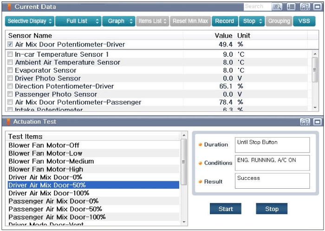325x231 pixels.
Task: Click the 78.4 Passenger potentiometer value
Action: pyautogui.click(x=226, y=102)
